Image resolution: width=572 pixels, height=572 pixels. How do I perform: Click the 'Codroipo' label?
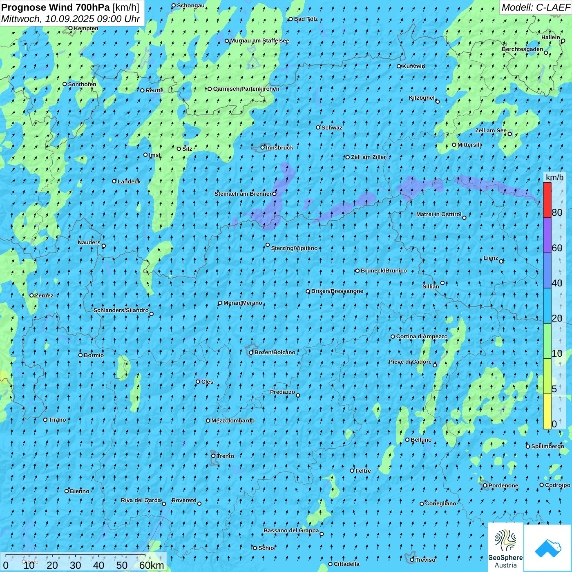point(558,485)
